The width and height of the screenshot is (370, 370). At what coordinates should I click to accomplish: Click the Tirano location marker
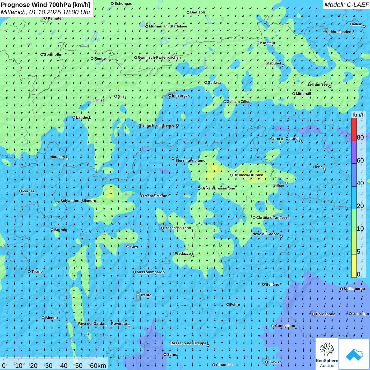29,271
